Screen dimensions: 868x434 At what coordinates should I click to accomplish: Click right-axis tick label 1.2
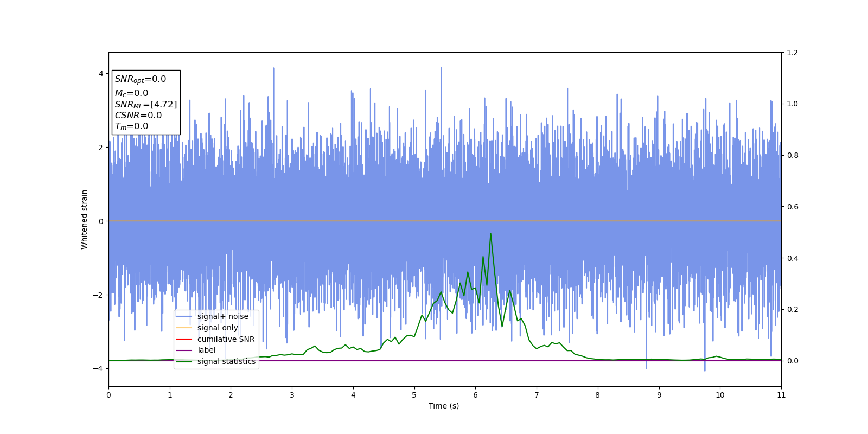click(793, 53)
